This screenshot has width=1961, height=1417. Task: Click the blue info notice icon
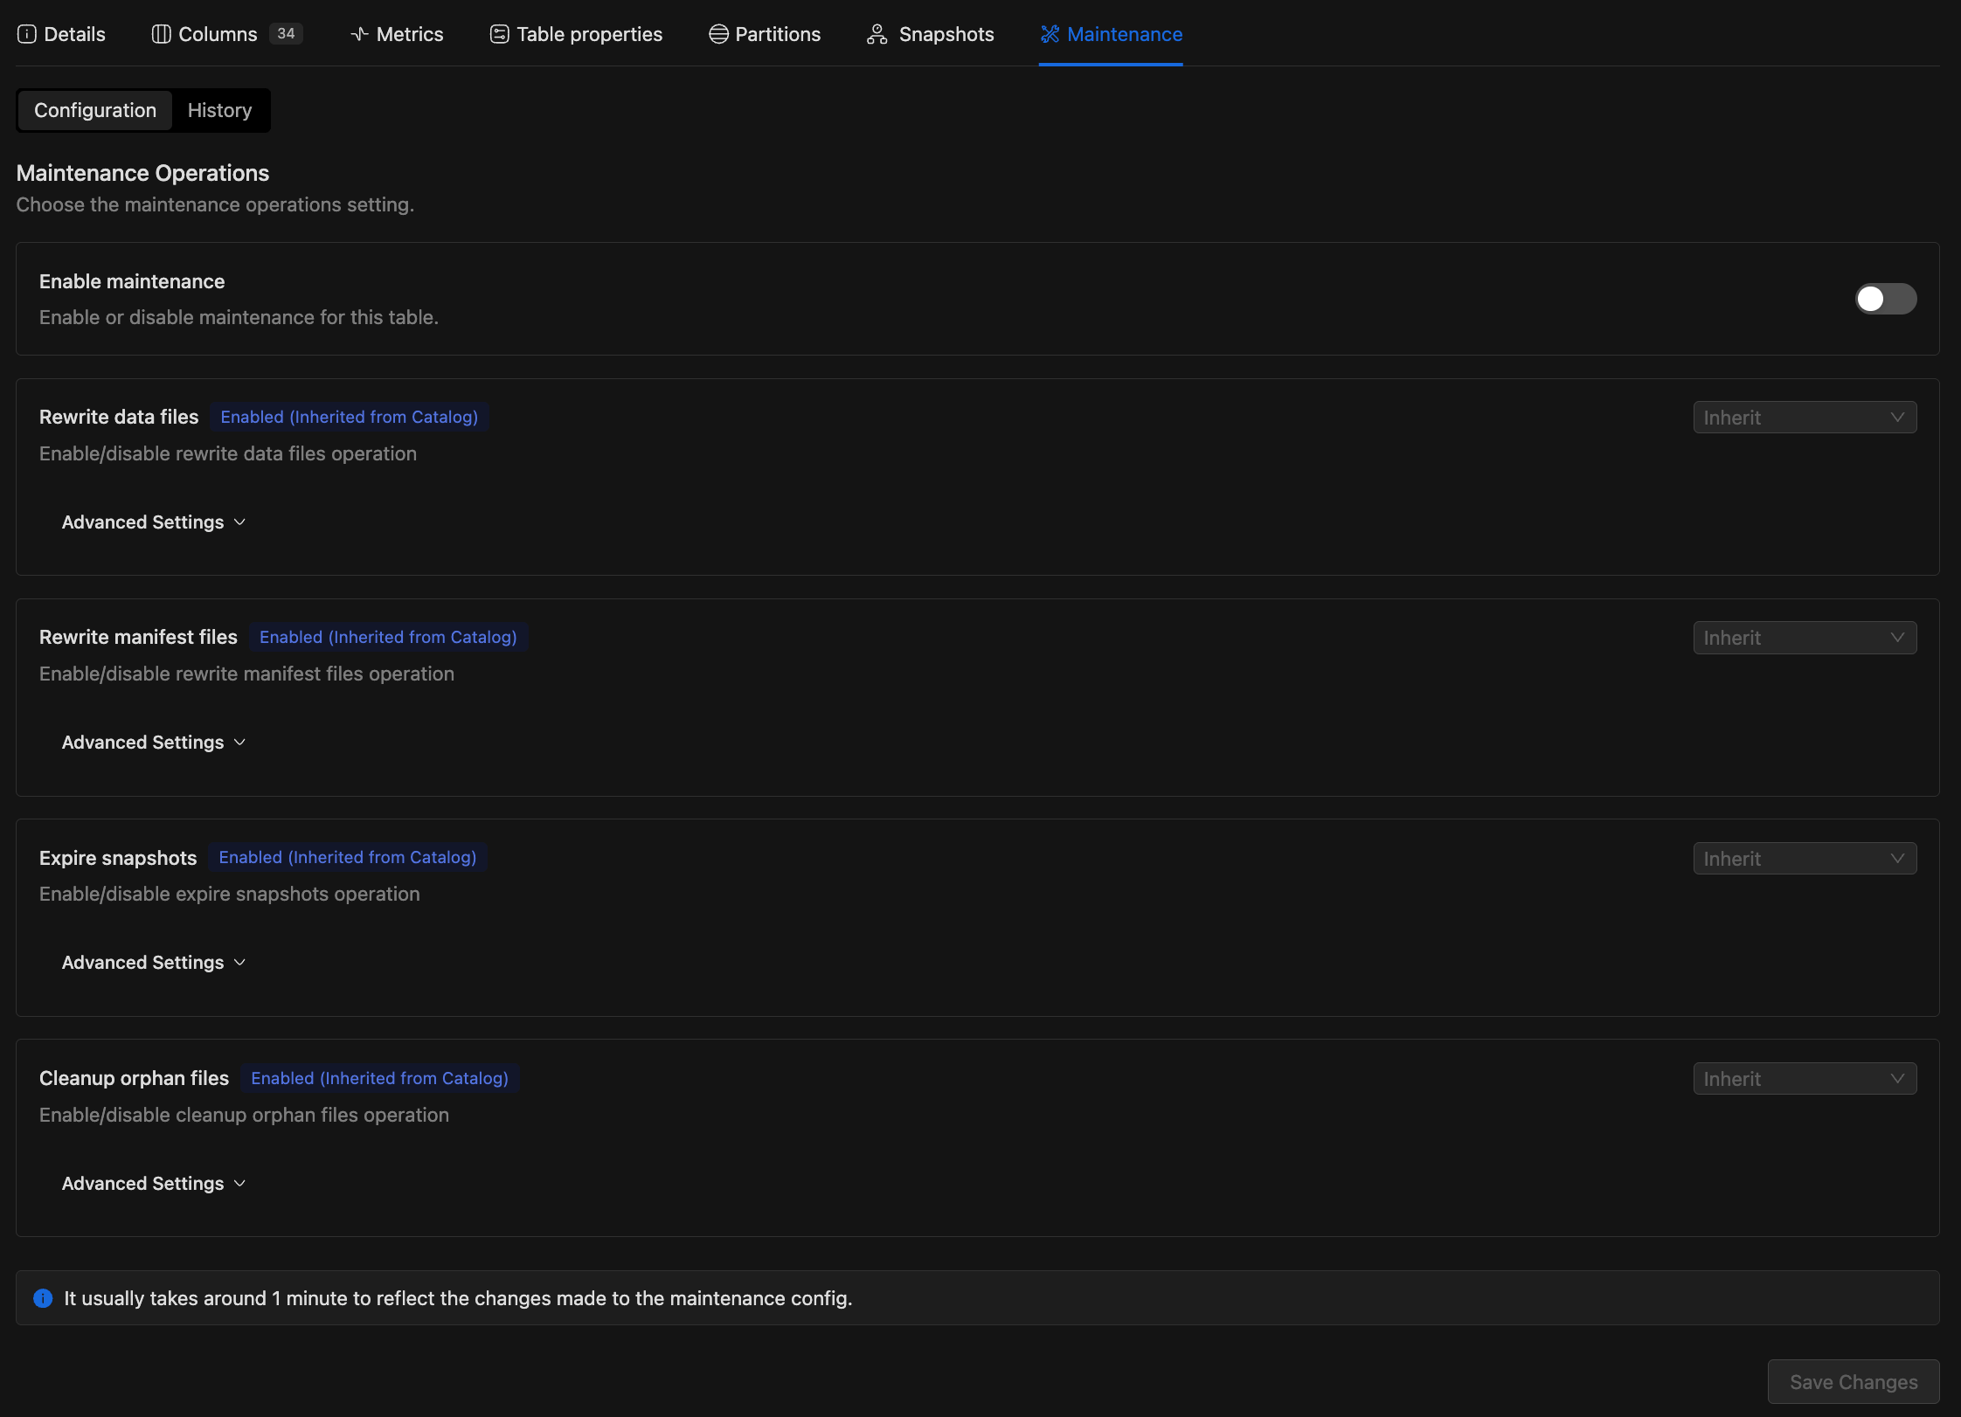coord(43,1298)
